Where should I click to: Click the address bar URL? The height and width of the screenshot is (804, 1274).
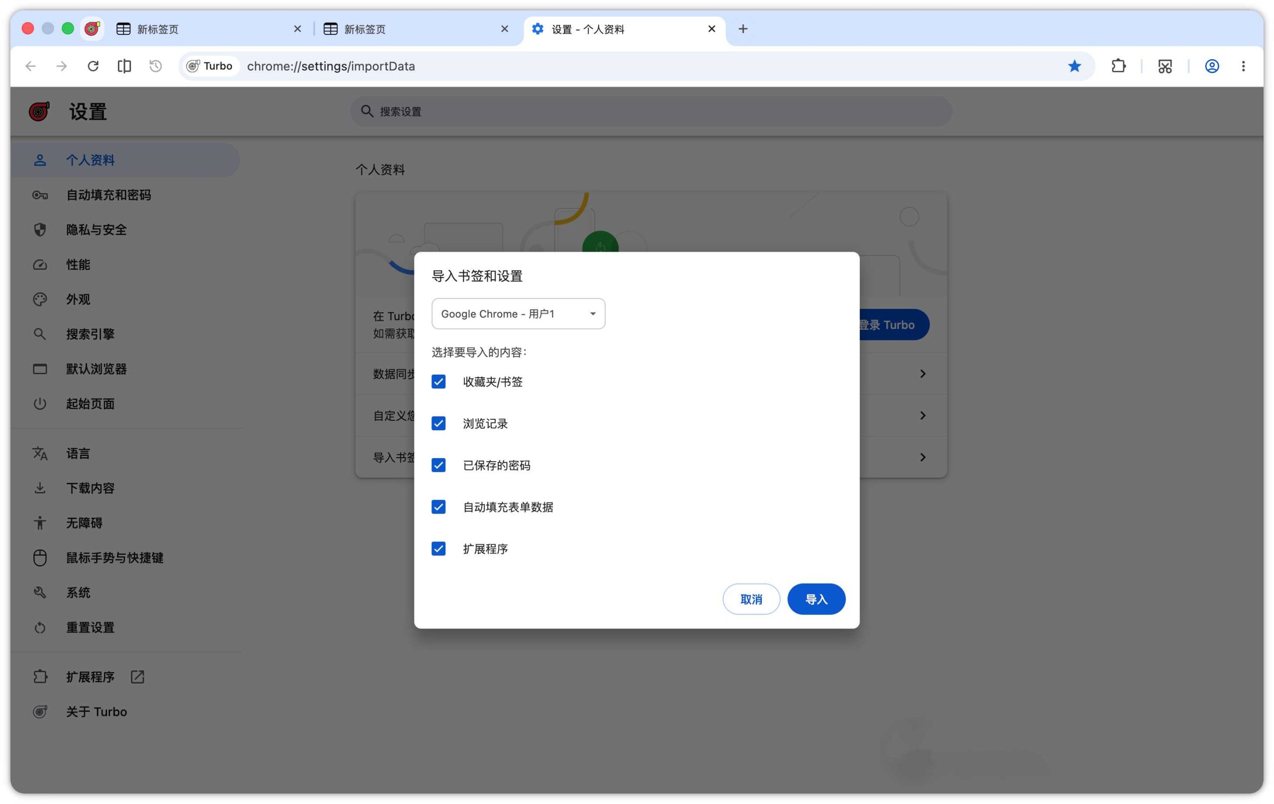pyautogui.click(x=330, y=66)
